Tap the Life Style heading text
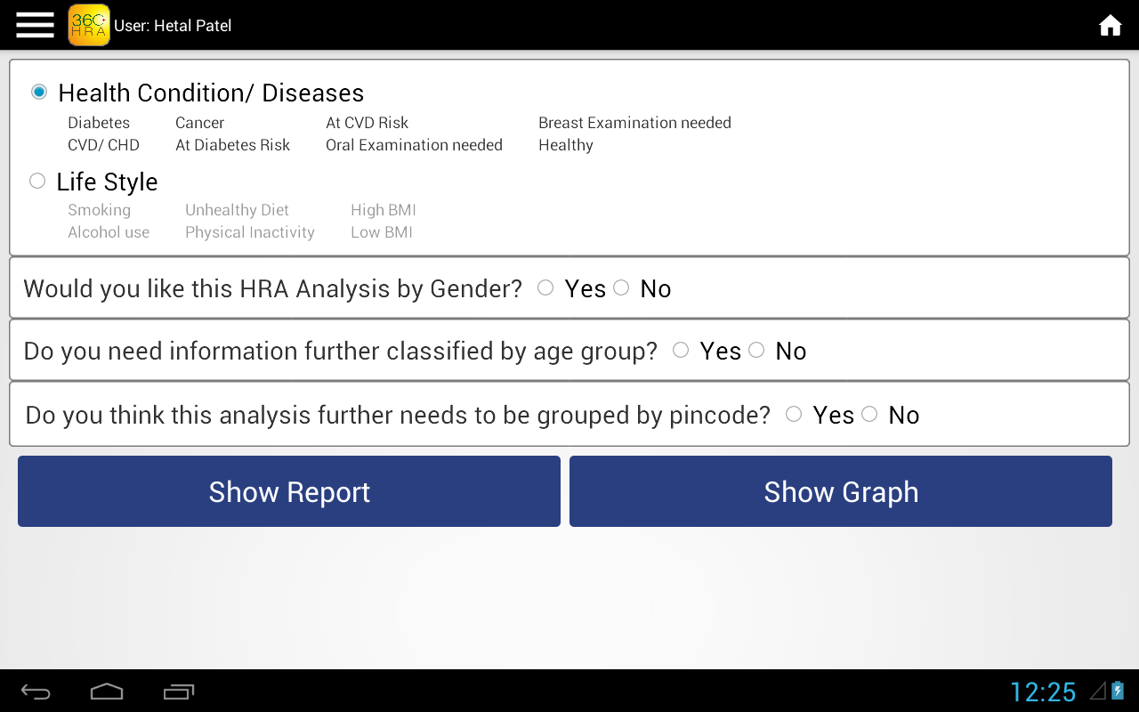The width and height of the screenshot is (1139, 712). click(107, 182)
